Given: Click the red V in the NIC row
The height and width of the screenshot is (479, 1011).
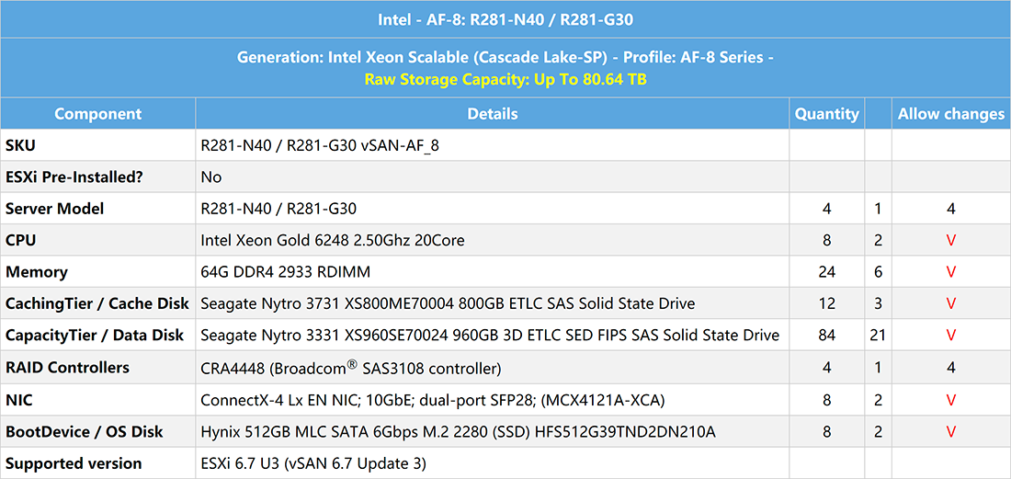Looking at the screenshot, I should pyautogui.click(x=950, y=400).
